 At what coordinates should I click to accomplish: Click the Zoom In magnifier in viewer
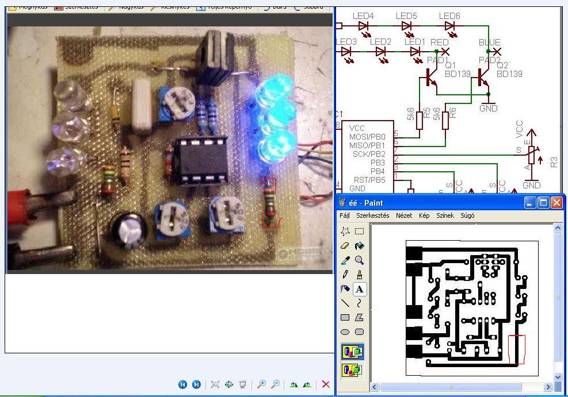pyautogui.click(x=261, y=384)
